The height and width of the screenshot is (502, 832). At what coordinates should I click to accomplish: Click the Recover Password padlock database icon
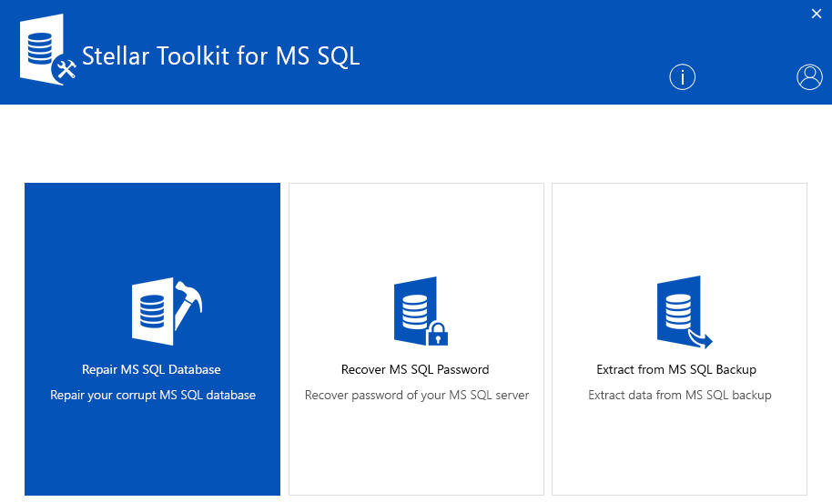(x=420, y=311)
